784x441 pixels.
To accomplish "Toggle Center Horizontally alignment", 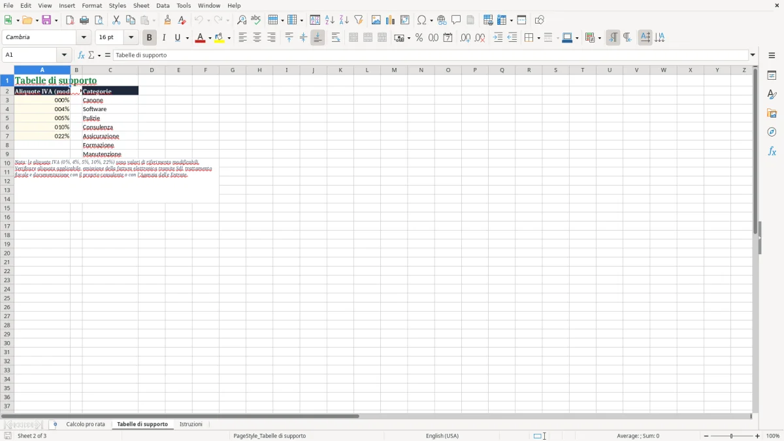I will (x=257, y=38).
